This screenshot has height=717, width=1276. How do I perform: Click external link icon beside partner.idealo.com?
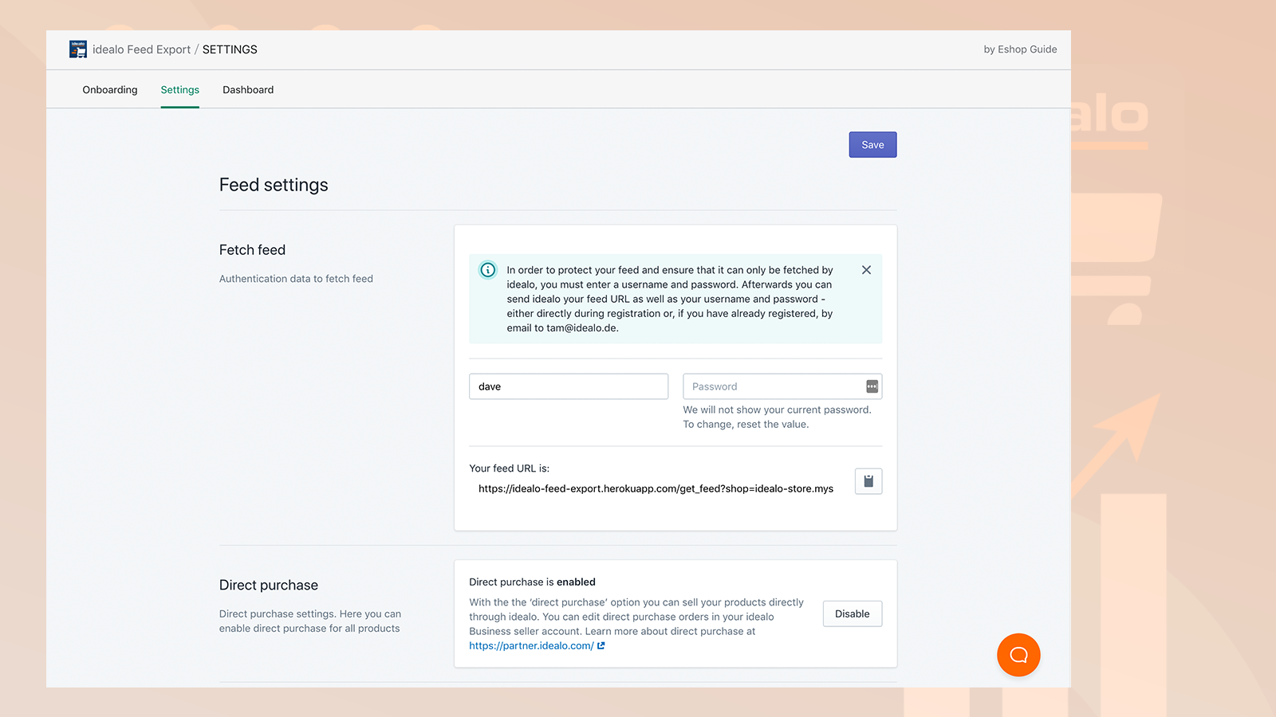(x=601, y=646)
